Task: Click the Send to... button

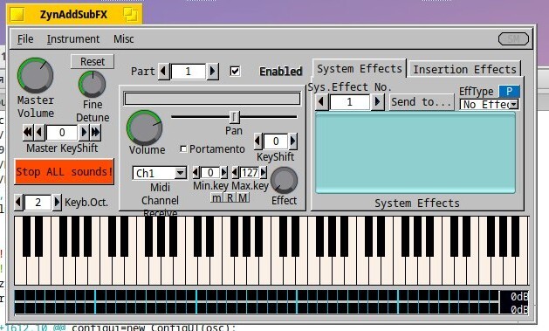Action: [422, 102]
